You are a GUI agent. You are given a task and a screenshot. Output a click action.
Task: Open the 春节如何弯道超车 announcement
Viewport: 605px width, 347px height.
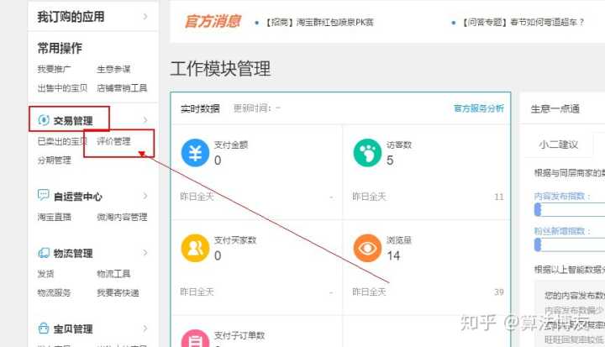(523, 23)
